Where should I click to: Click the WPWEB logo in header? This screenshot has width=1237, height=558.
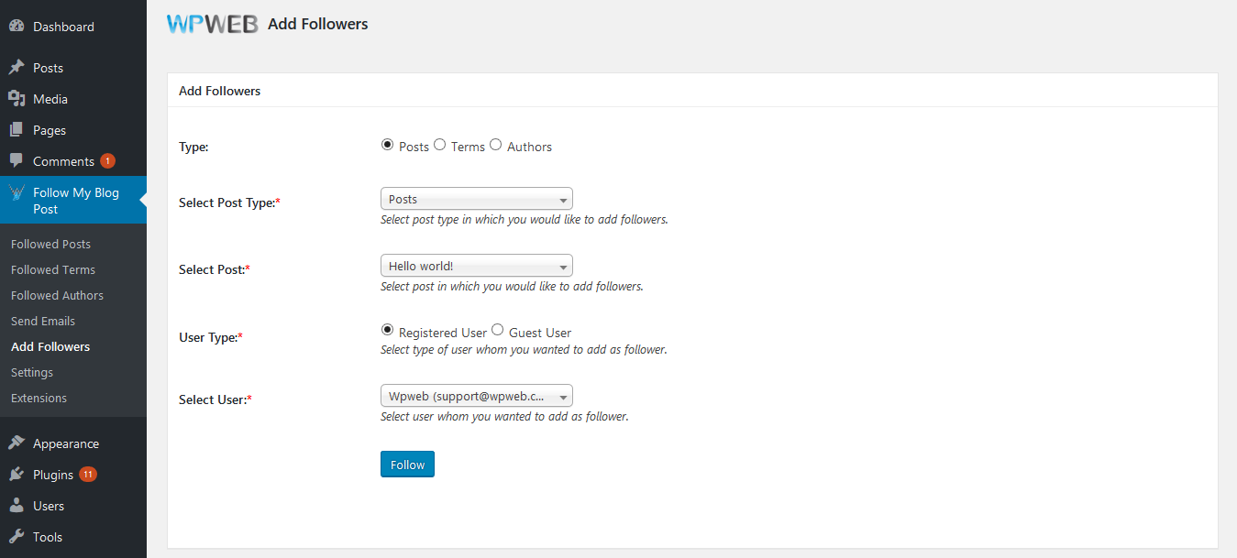point(212,25)
